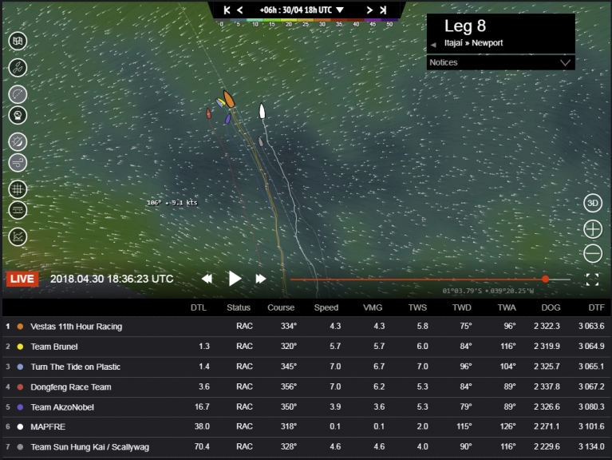Move the red timeline slider handle
This screenshot has height=460, width=612.
pos(545,279)
